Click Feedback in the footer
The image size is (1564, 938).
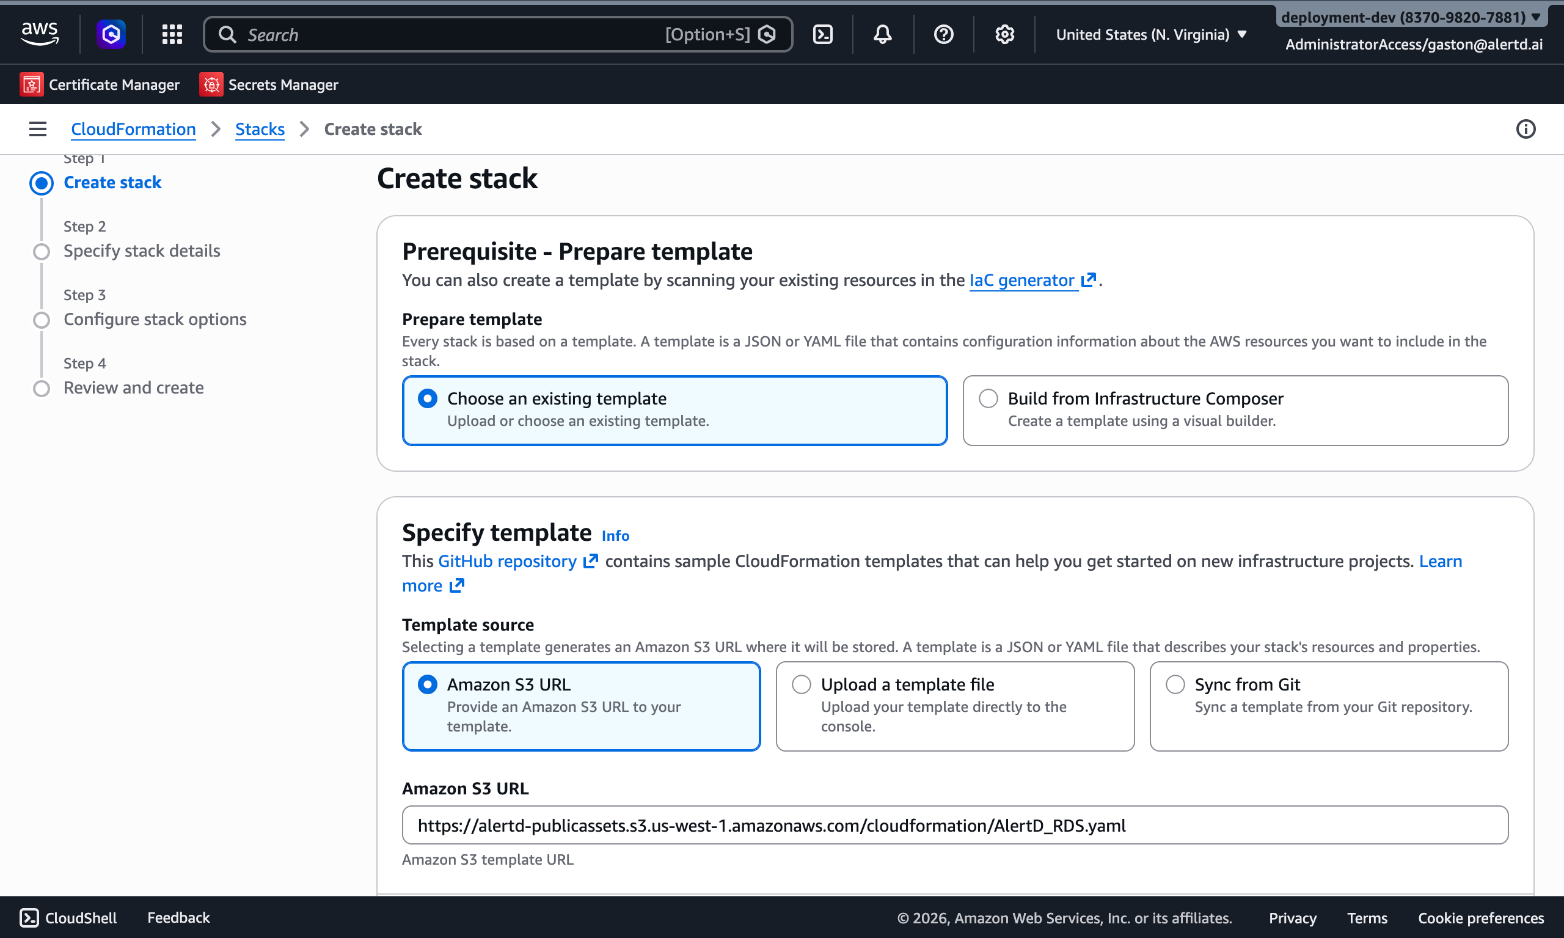pyautogui.click(x=178, y=918)
